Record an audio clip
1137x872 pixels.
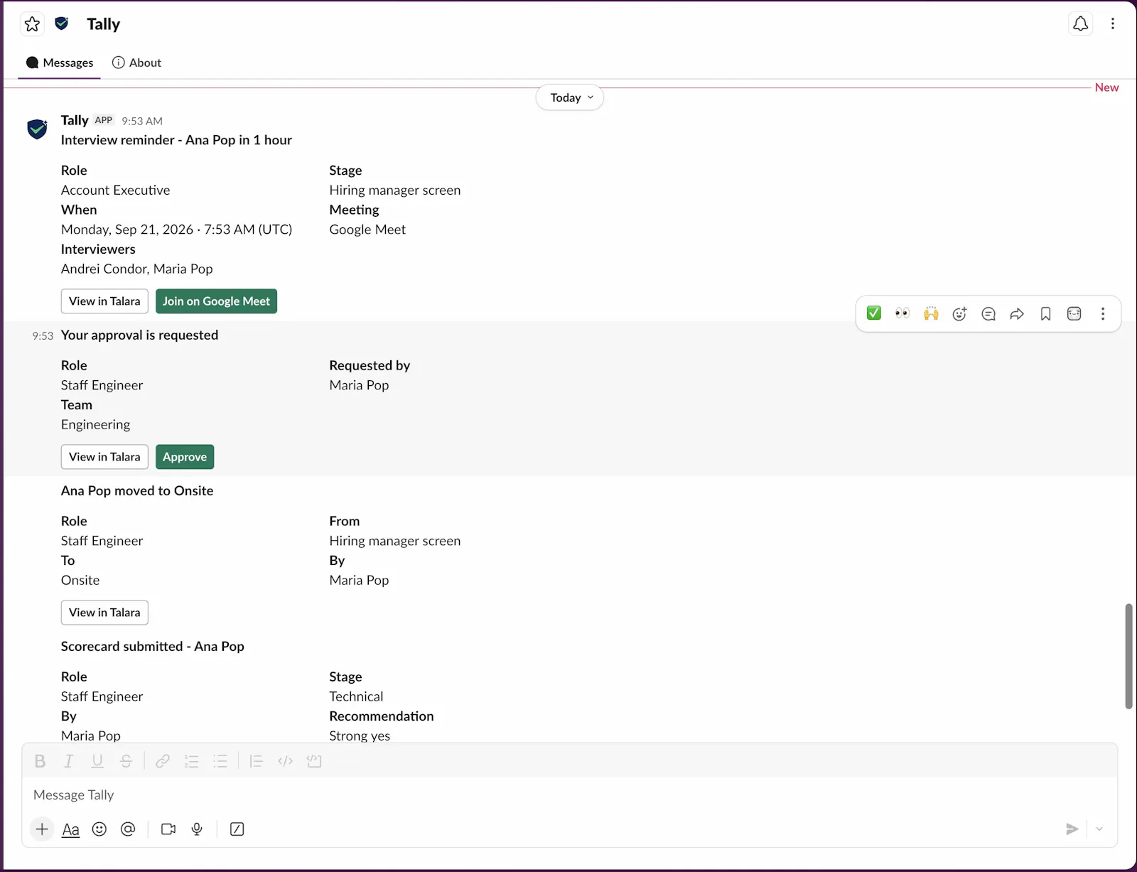[x=197, y=829]
